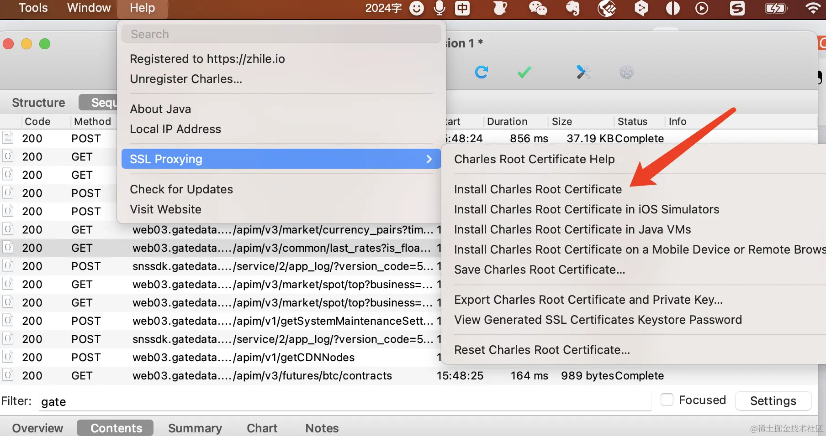Image resolution: width=826 pixels, height=436 pixels.
Task: Open the Tools menu
Action: pos(33,8)
